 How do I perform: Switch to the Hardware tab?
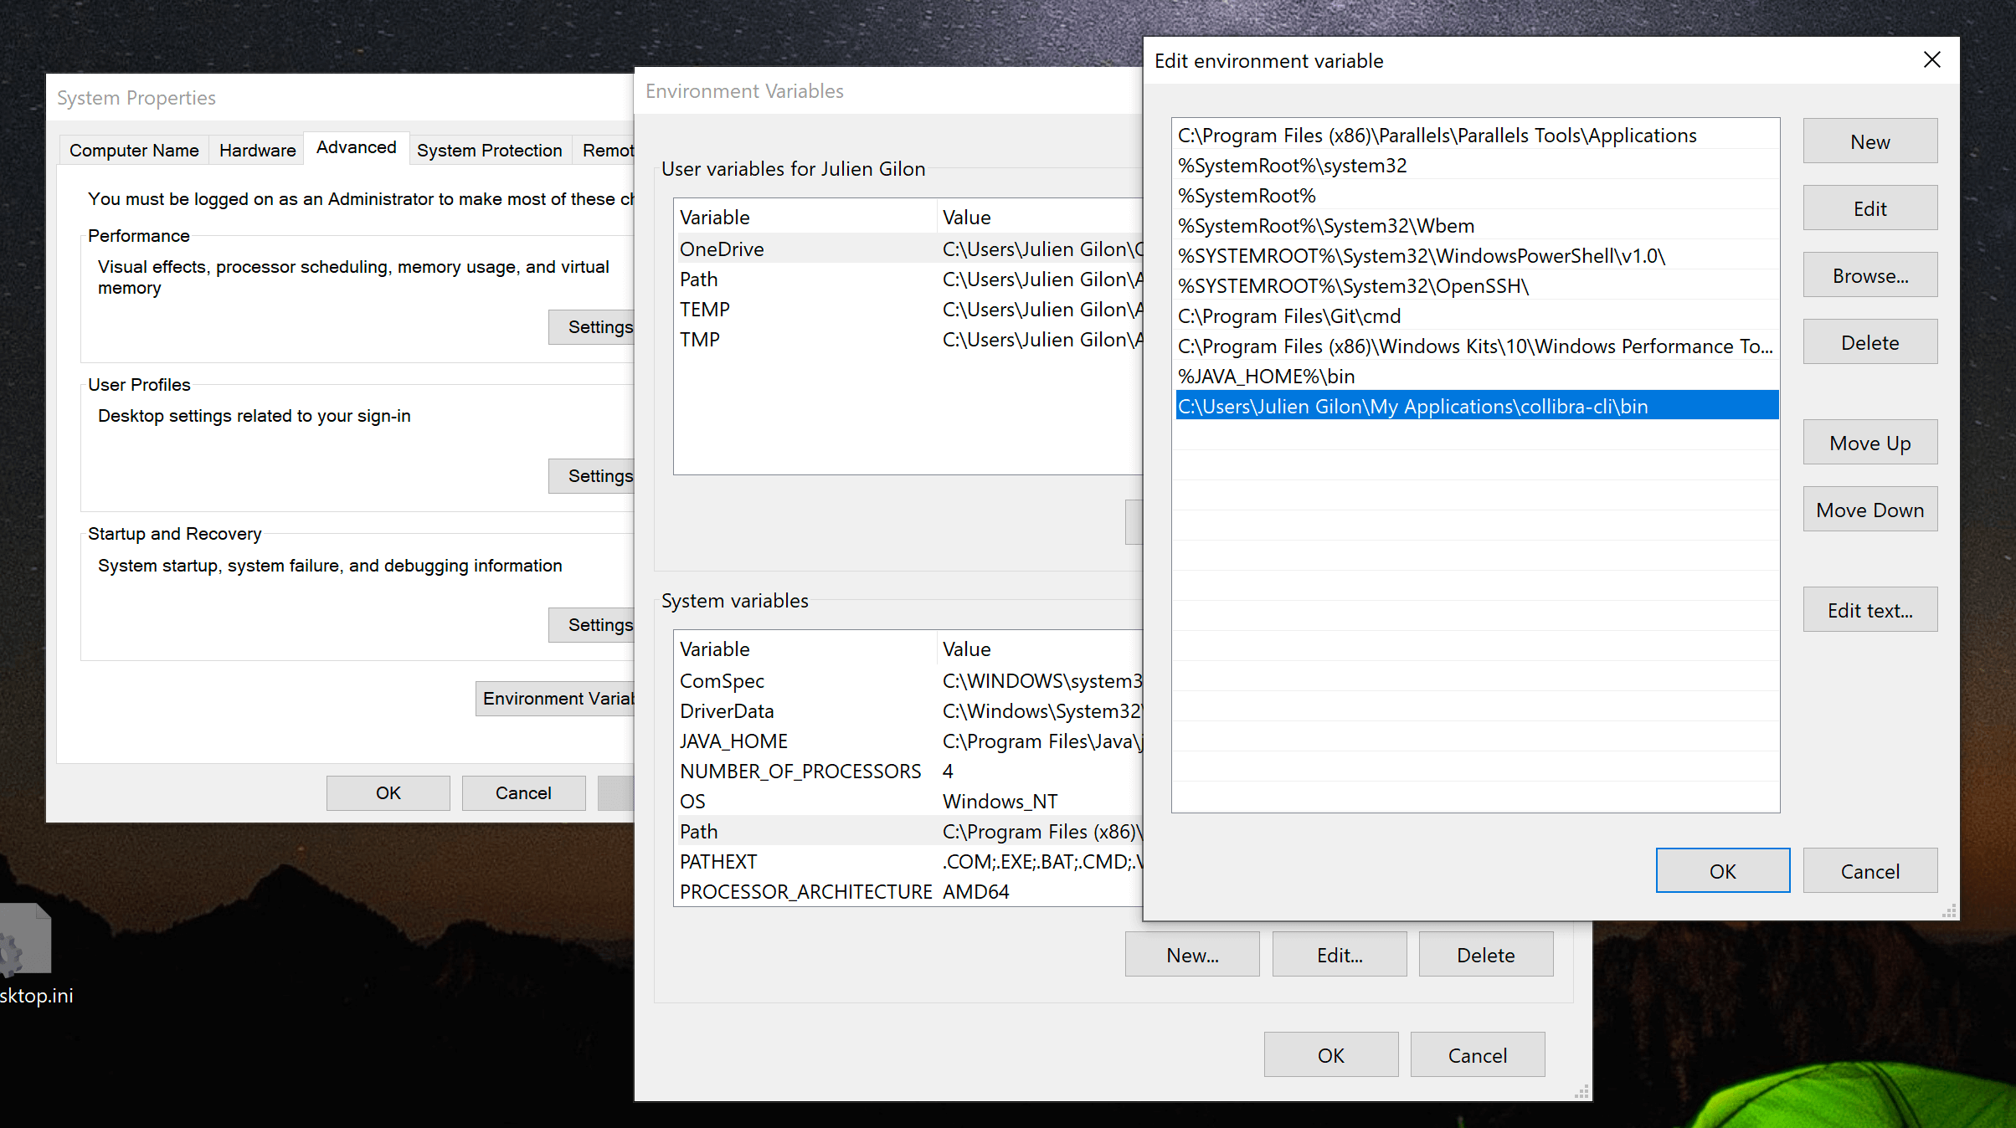click(x=256, y=150)
